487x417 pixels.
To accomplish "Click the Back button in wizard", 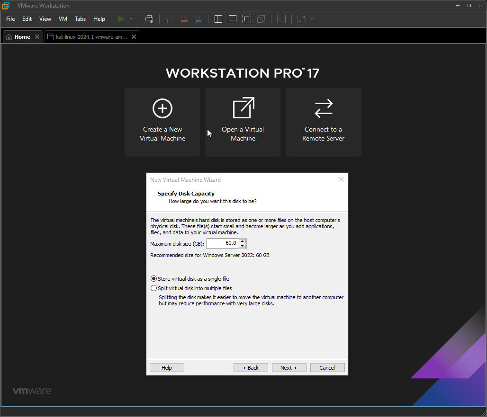I will (x=251, y=368).
